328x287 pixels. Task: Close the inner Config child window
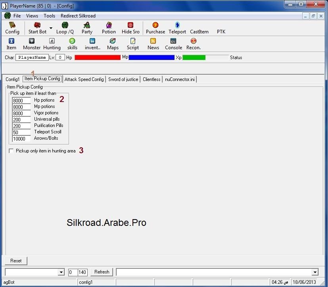[x=321, y=16]
